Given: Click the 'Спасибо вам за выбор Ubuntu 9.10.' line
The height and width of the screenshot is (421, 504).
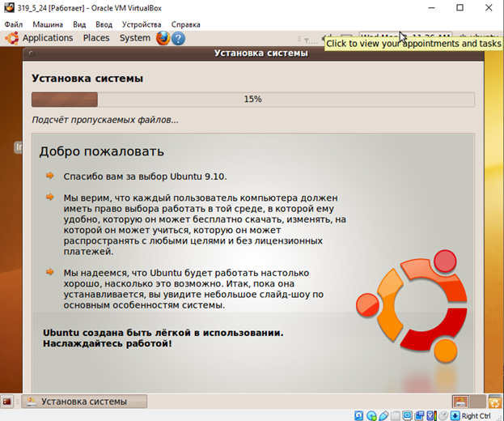Looking at the screenshot, I should (x=145, y=176).
